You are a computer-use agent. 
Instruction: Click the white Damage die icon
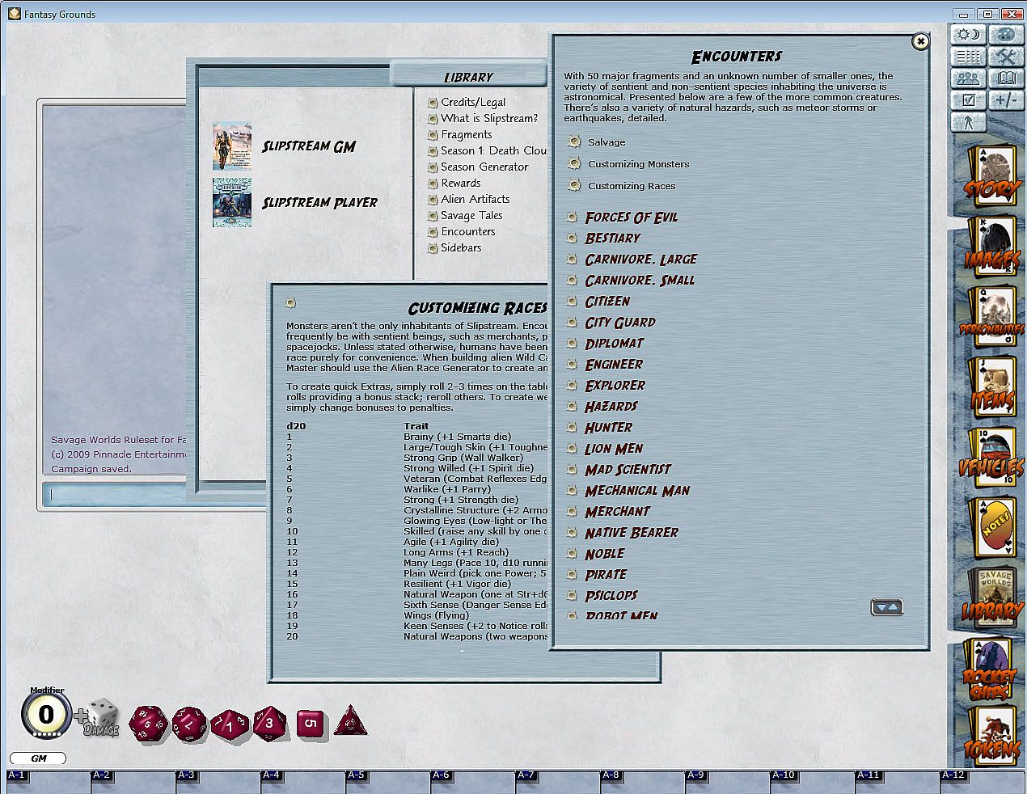[x=102, y=718]
